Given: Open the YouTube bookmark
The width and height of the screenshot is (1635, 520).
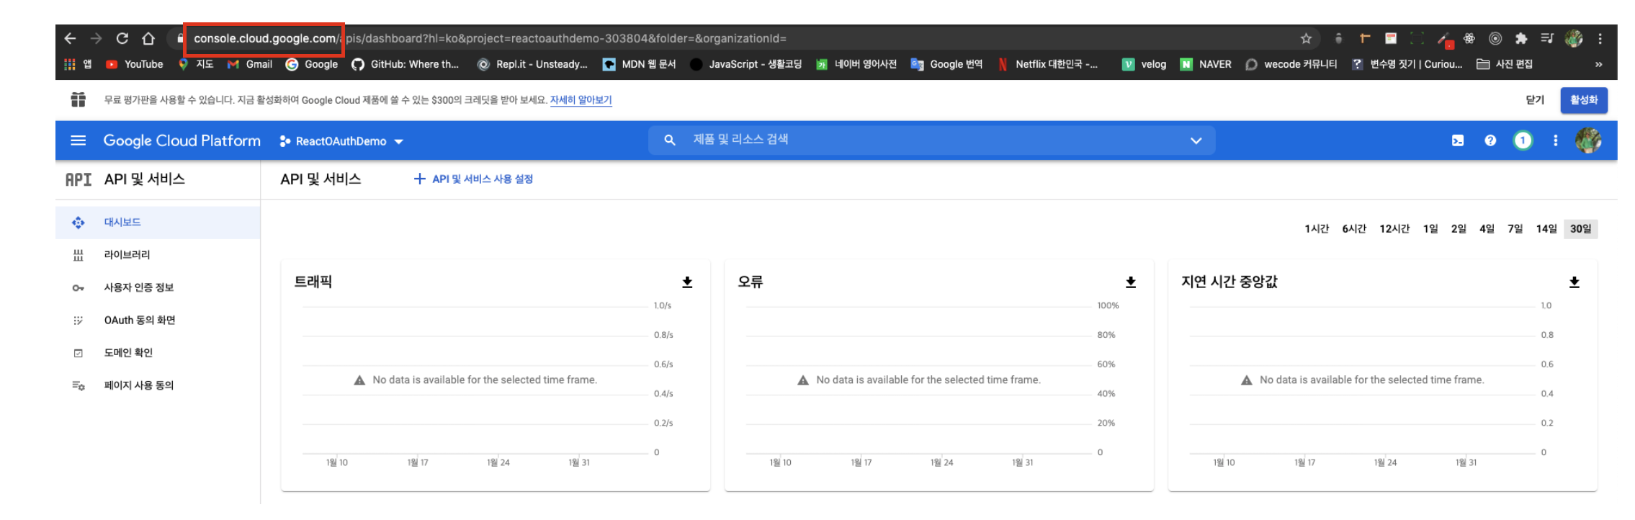Looking at the screenshot, I should coord(135,64).
